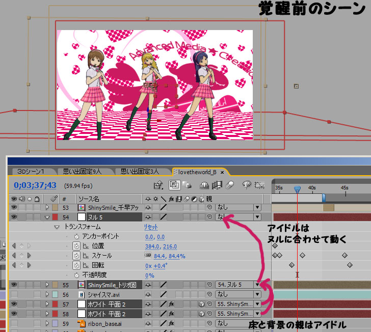Image resolution: width=371 pixels, height=332 pixels.
Task: Toggle fx switch on layer 59 ribon_base.ai
Action: click(x=171, y=323)
